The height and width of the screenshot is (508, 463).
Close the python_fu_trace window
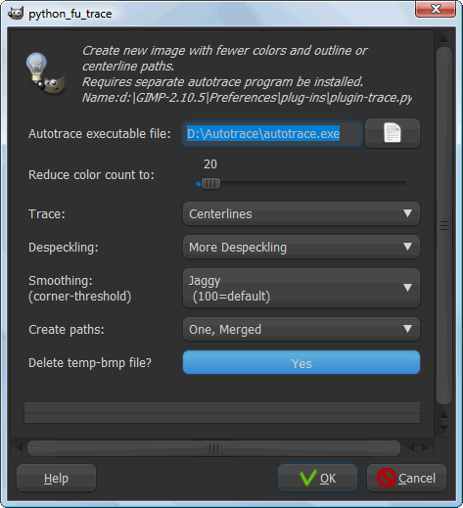coord(436,9)
